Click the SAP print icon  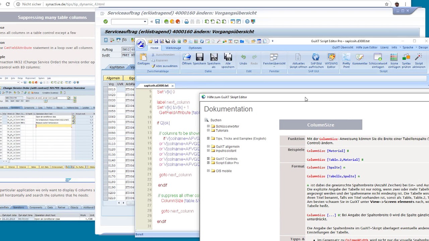[x=187, y=21]
